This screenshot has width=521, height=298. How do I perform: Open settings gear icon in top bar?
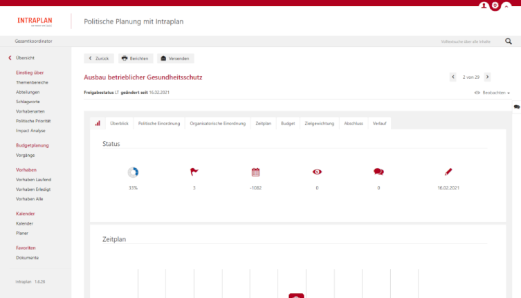(495, 6)
